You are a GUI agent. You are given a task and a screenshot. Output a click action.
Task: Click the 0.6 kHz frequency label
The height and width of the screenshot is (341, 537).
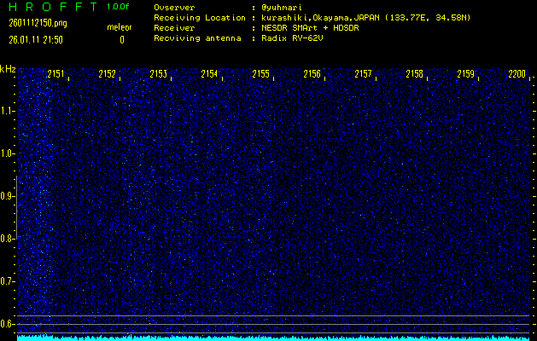pyautogui.click(x=8, y=323)
